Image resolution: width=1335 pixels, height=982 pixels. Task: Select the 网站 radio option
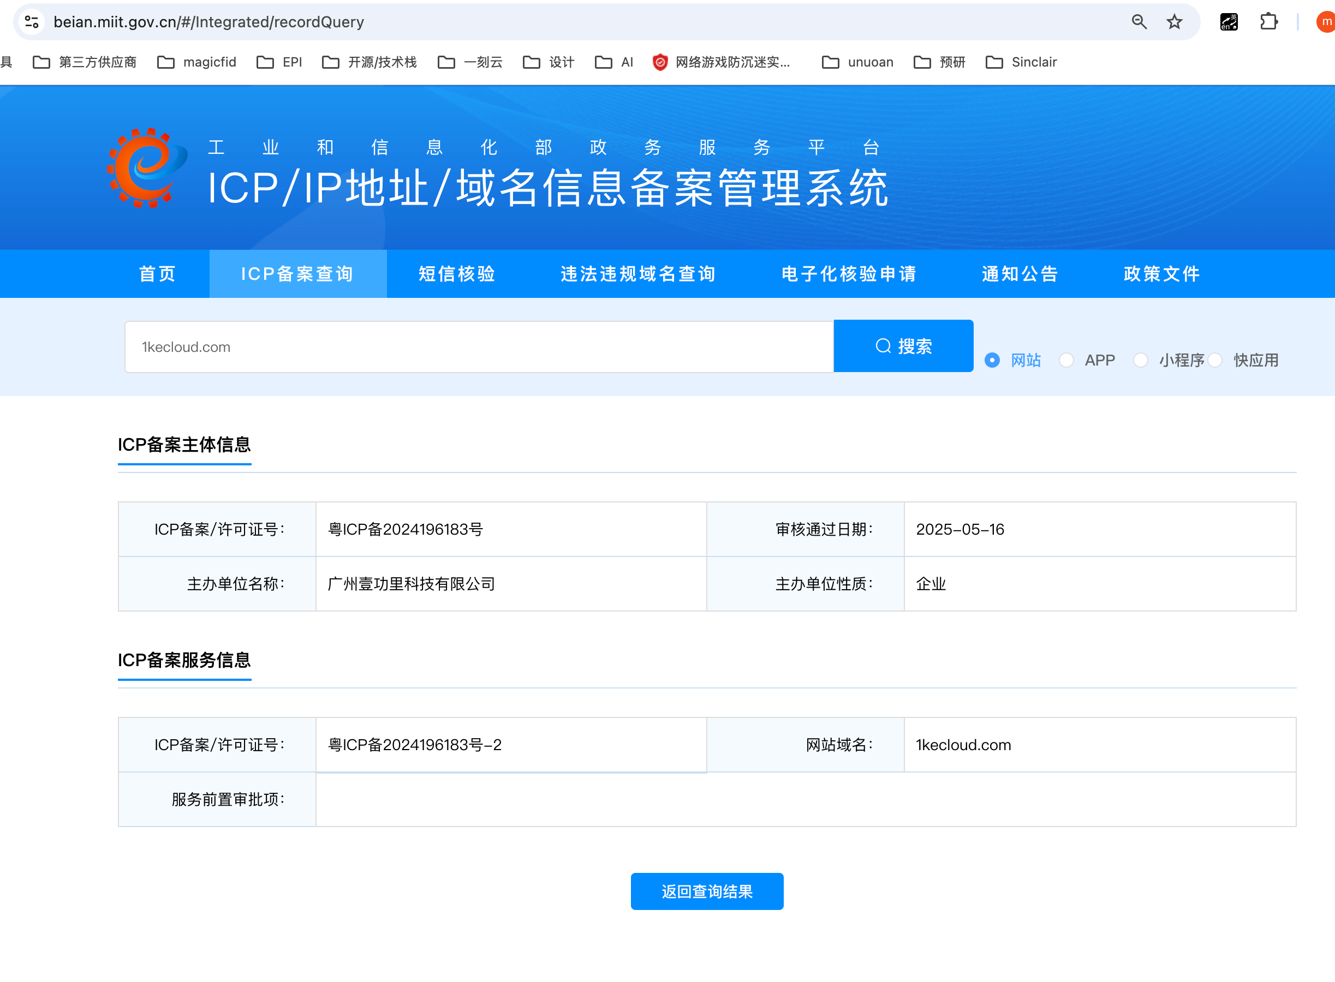pos(992,360)
